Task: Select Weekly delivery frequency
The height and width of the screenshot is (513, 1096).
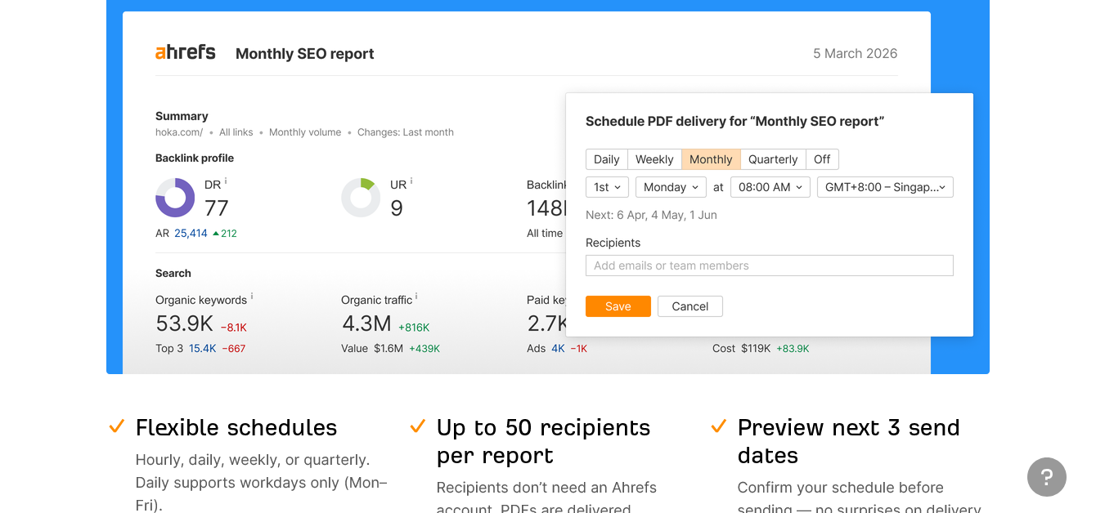Action: (654, 159)
